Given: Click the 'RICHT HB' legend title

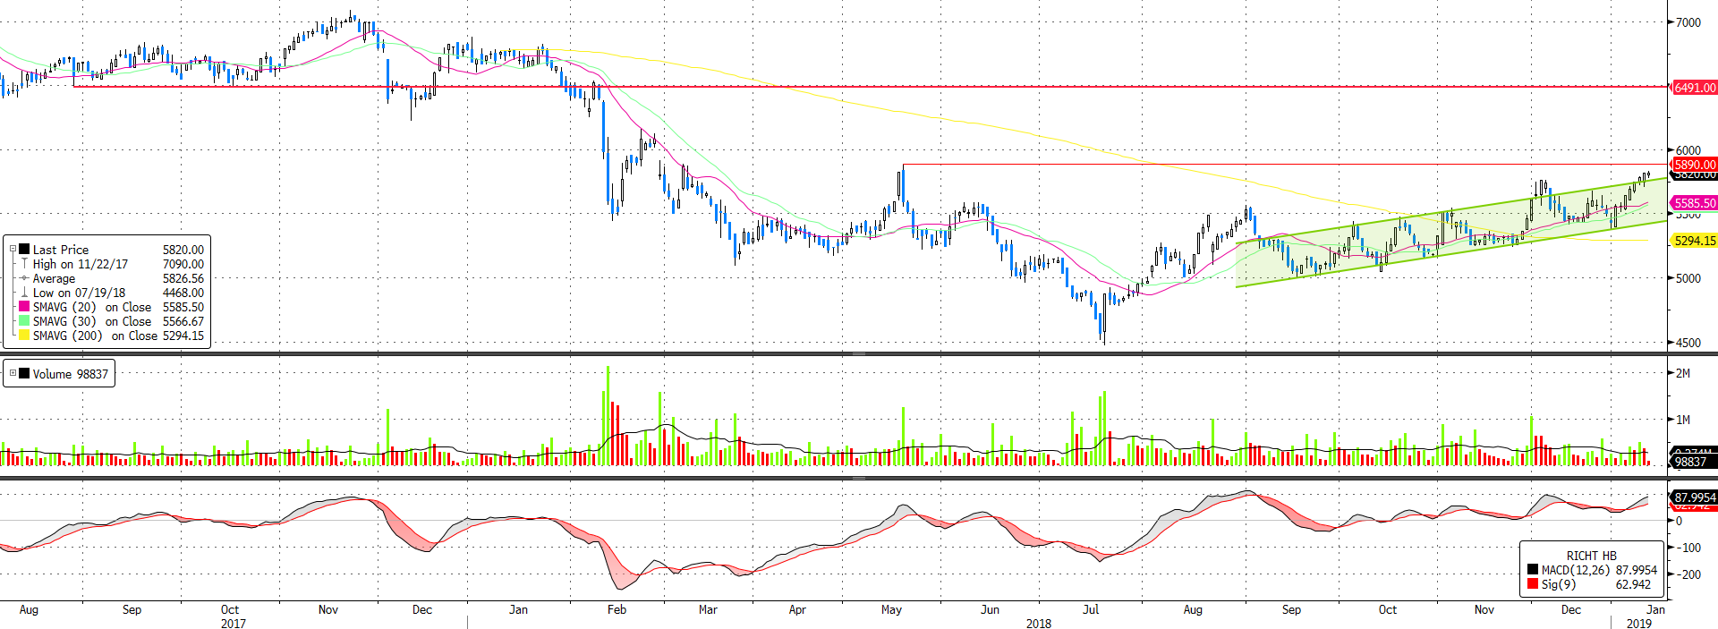Looking at the screenshot, I should [x=1591, y=556].
